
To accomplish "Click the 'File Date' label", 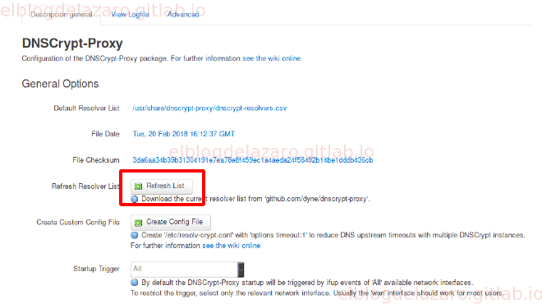I will [x=105, y=134].
